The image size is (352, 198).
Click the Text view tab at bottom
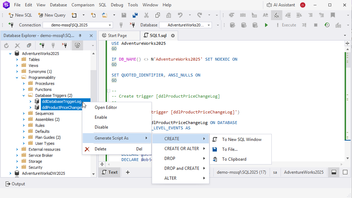click(x=110, y=172)
